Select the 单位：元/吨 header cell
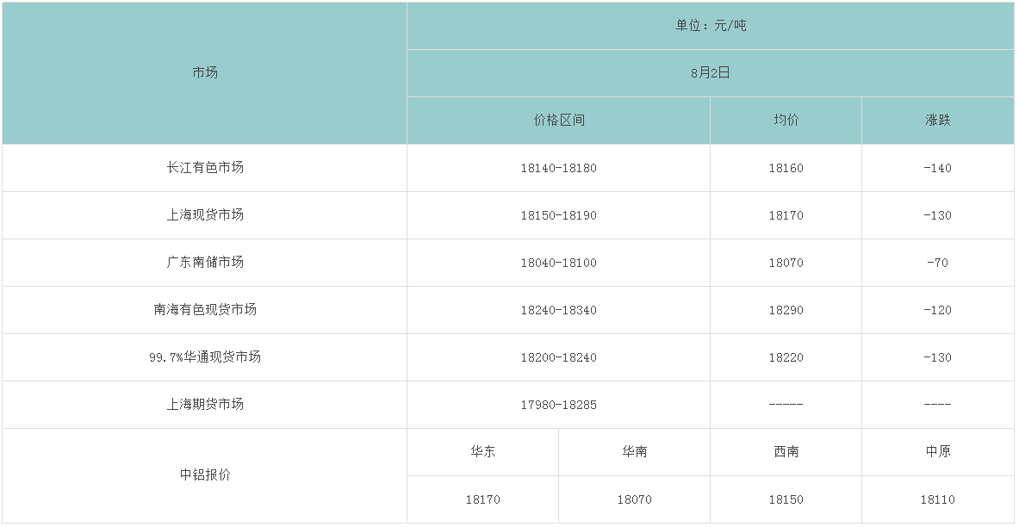 click(711, 26)
